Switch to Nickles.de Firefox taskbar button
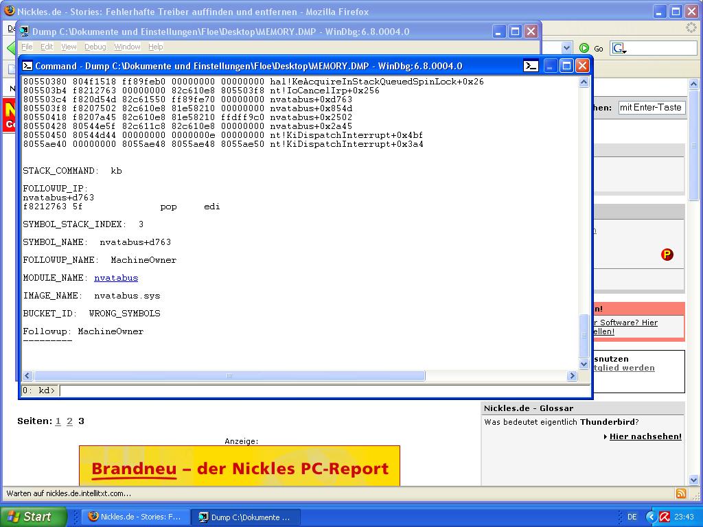Viewport: 703px width, 527px height. tap(136, 517)
